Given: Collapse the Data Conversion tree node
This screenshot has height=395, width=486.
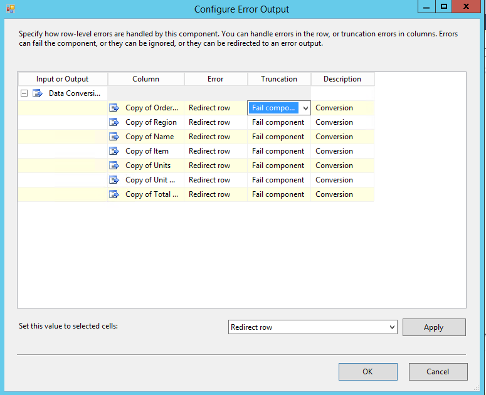Looking at the screenshot, I should [24, 93].
